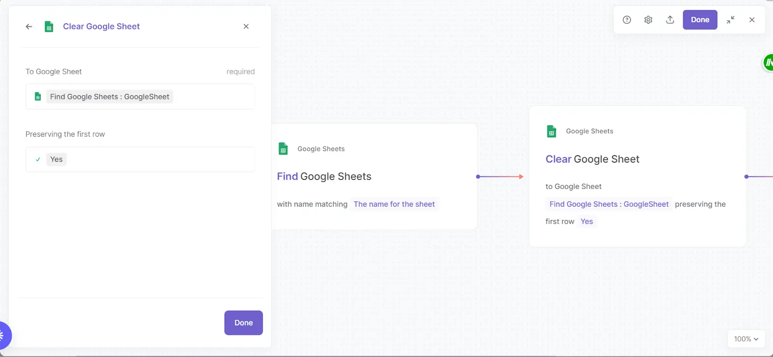Image resolution: width=773 pixels, height=357 pixels.
Task: Close the workflow editor with X
Action: [x=752, y=20]
